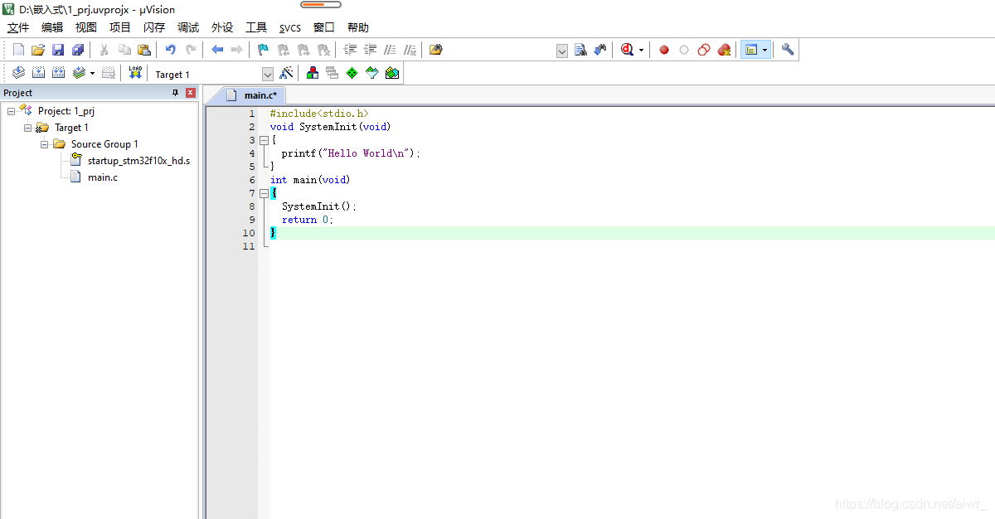Save the current file with the Save icon
The height and width of the screenshot is (519, 995).
pyautogui.click(x=58, y=50)
